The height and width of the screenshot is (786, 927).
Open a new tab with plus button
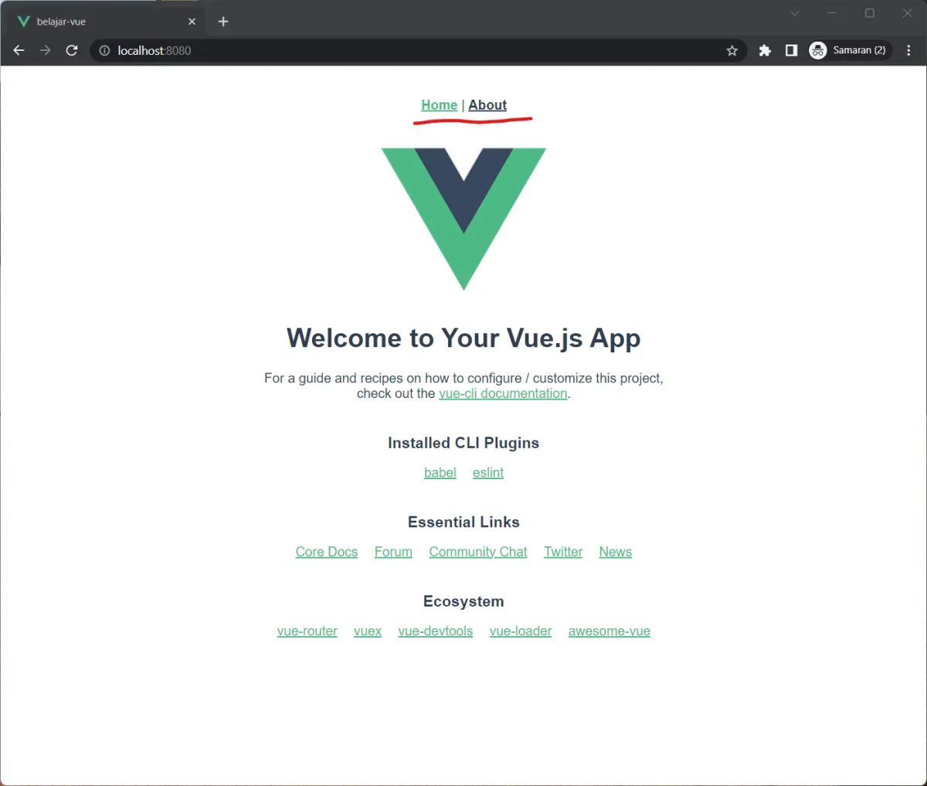(223, 22)
